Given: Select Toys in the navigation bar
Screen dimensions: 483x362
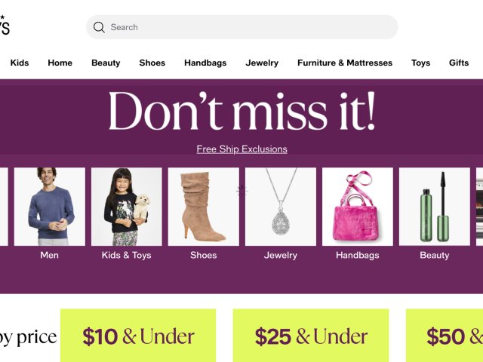Looking at the screenshot, I should click(x=420, y=63).
